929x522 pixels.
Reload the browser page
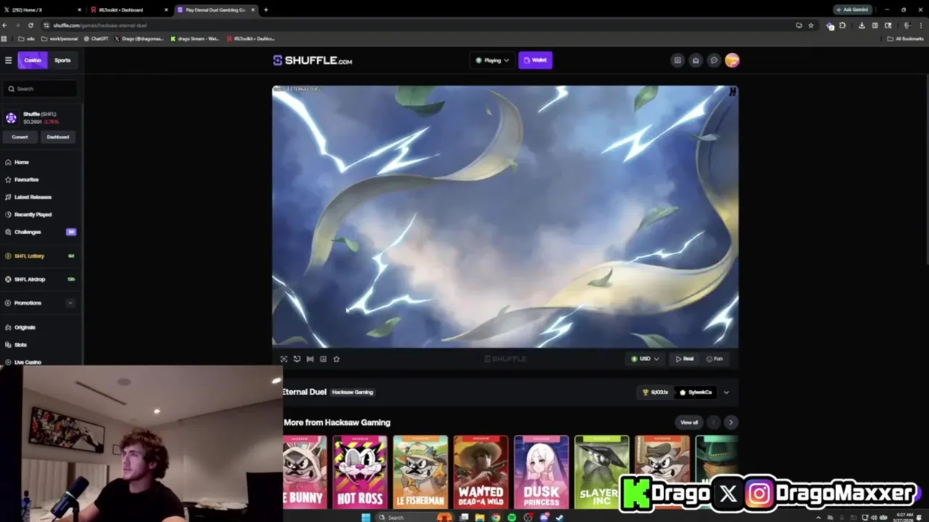[x=30, y=25]
